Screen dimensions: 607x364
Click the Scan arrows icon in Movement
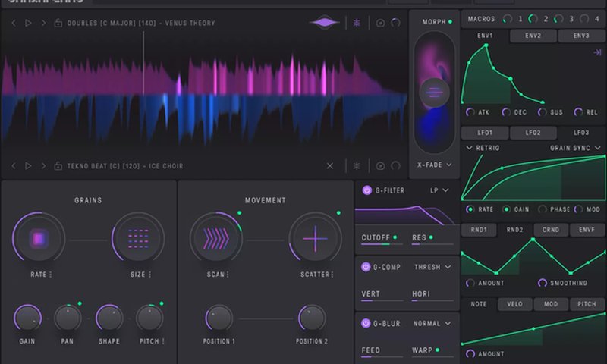(x=217, y=239)
